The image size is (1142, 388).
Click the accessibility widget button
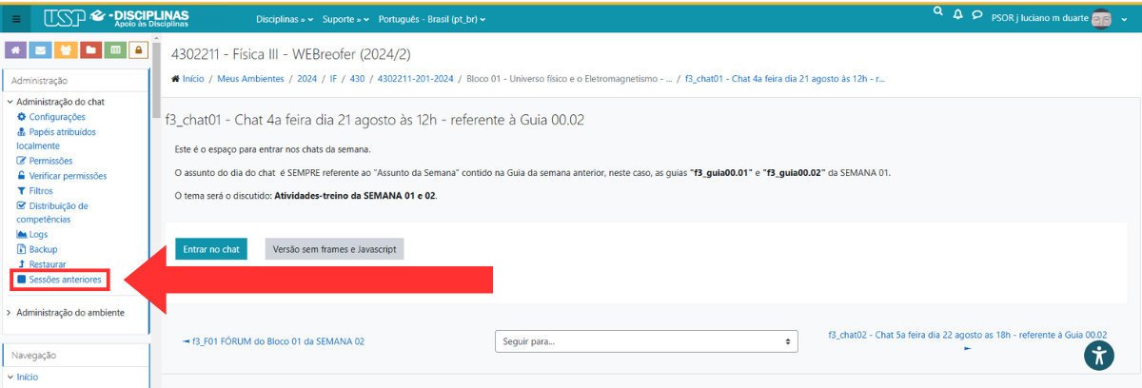(1099, 355)
